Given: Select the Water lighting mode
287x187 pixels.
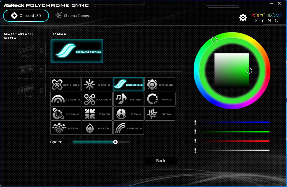Looking at the screenshot, I should coord(97,128).
